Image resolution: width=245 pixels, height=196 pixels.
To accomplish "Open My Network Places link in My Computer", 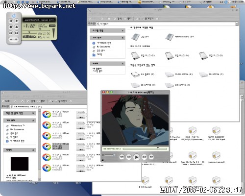I will click(102, 43).
